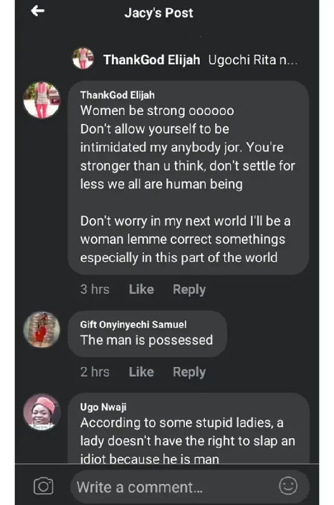Like Gift Onyinyechi Samuel's comment
334x505 pixels.
pyautogui.click(x=141, y=372)
